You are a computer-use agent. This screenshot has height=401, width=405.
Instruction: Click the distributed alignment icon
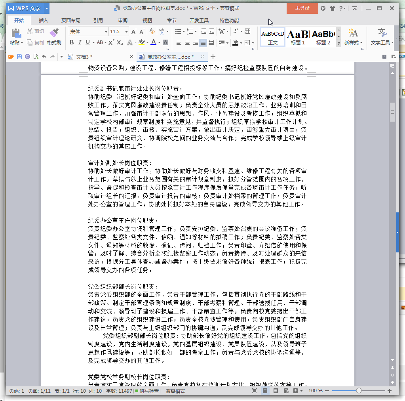211,43
